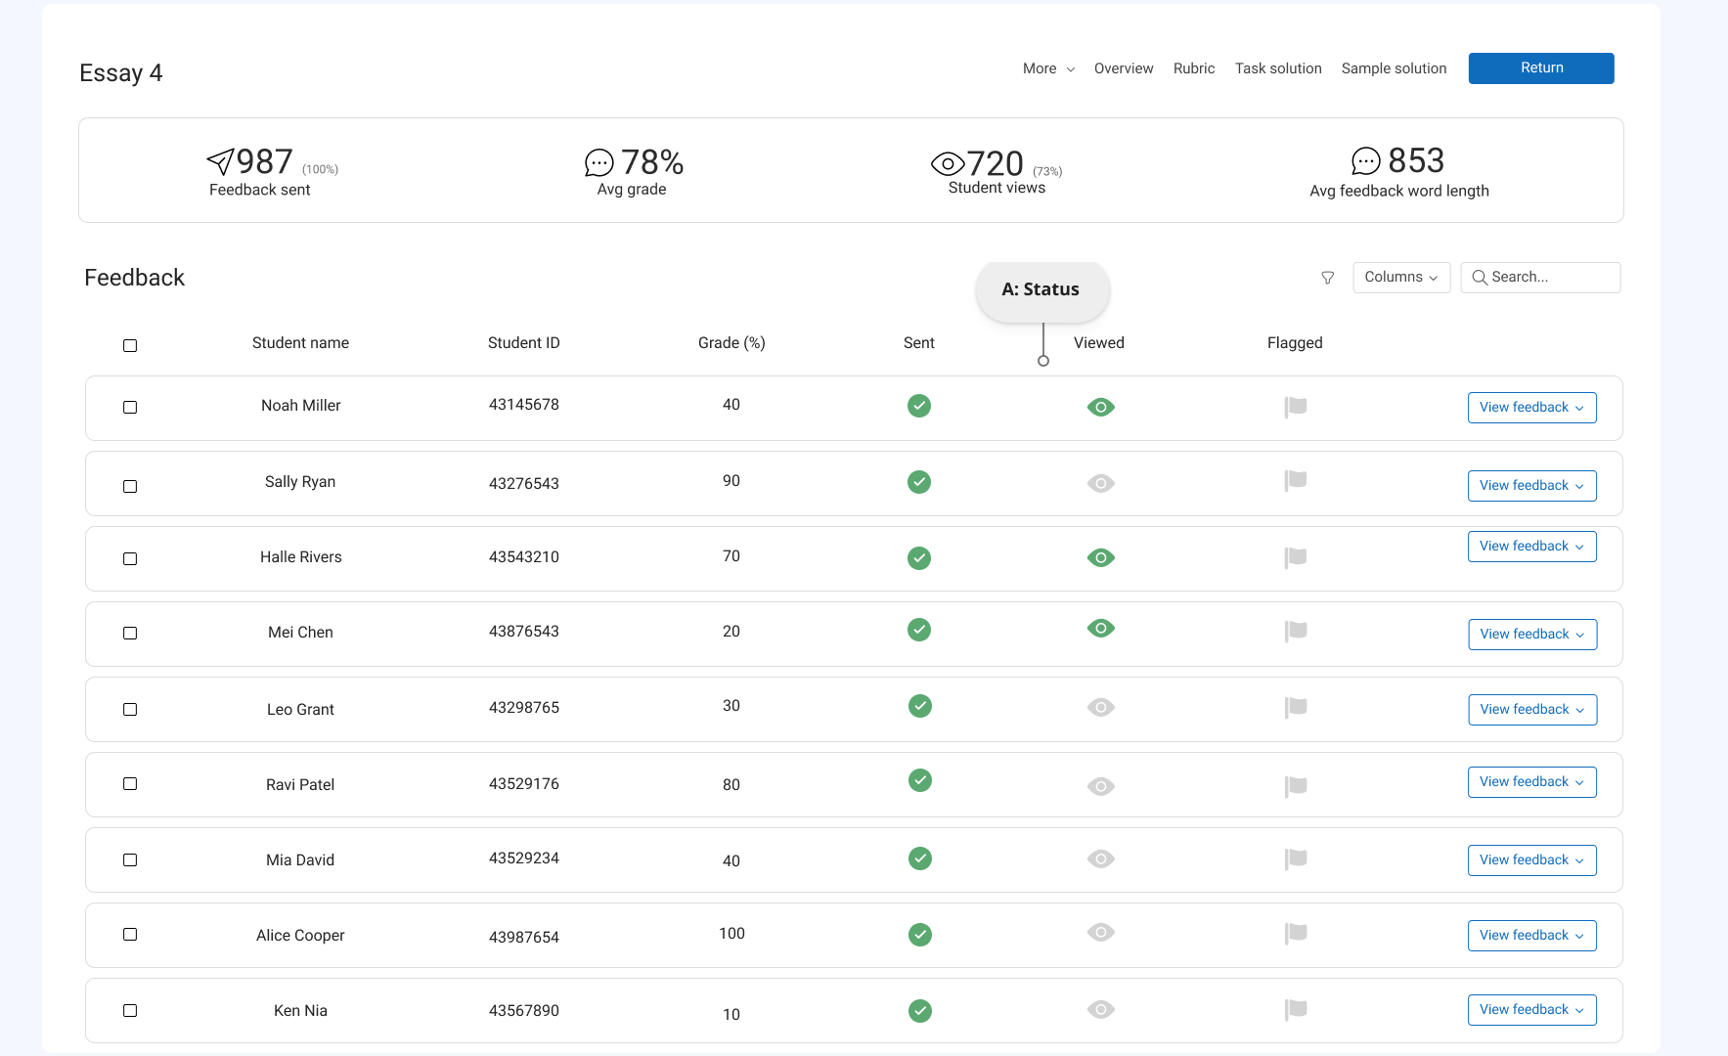Click Noah Miller's sent checkmark icon
The image size is (1728, 1056).
click(x=919, y=406)
